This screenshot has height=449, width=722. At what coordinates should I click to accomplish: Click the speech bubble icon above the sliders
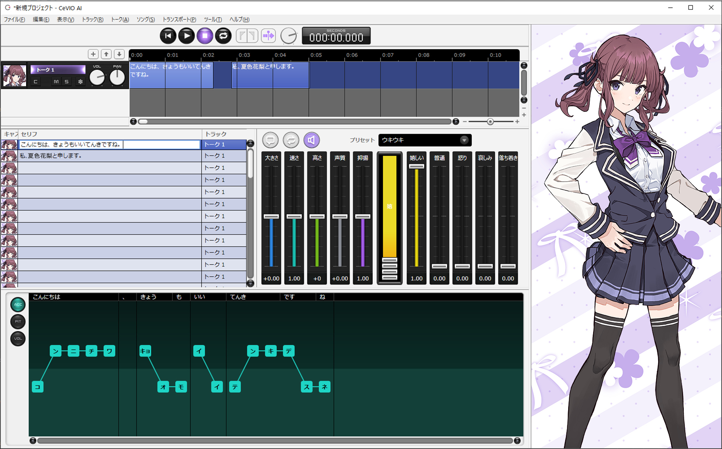tap(270, 140)
